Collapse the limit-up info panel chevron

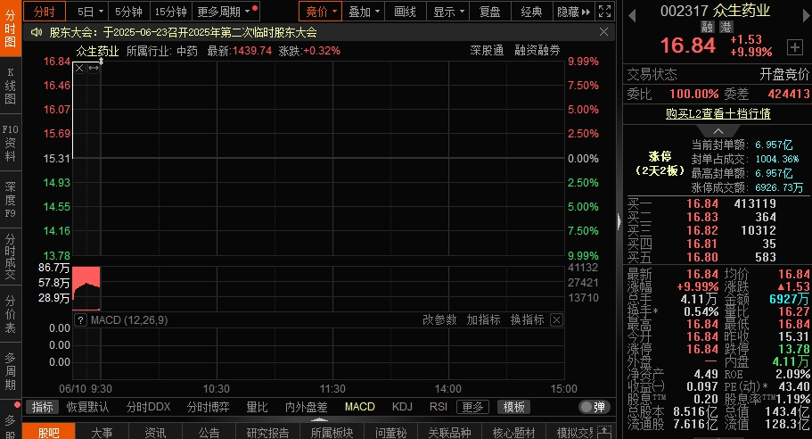point(718,131)
